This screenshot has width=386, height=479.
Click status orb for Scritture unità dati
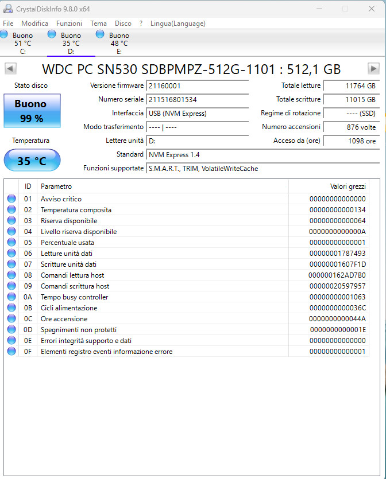[11, 264]
